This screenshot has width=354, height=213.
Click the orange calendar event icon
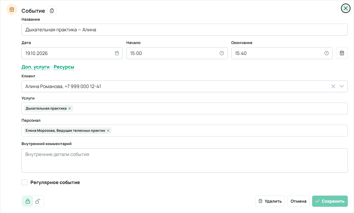[12, 9]
